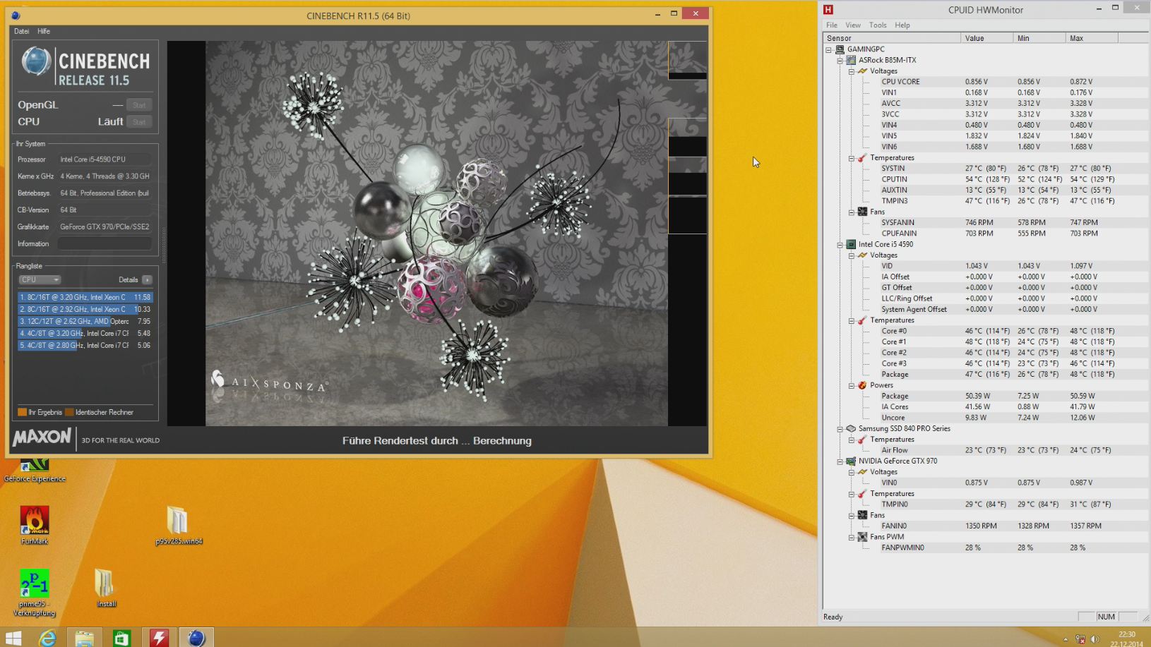
Task: Collapse the Intel Core i5 4590 node
Action: pos(840,245)
